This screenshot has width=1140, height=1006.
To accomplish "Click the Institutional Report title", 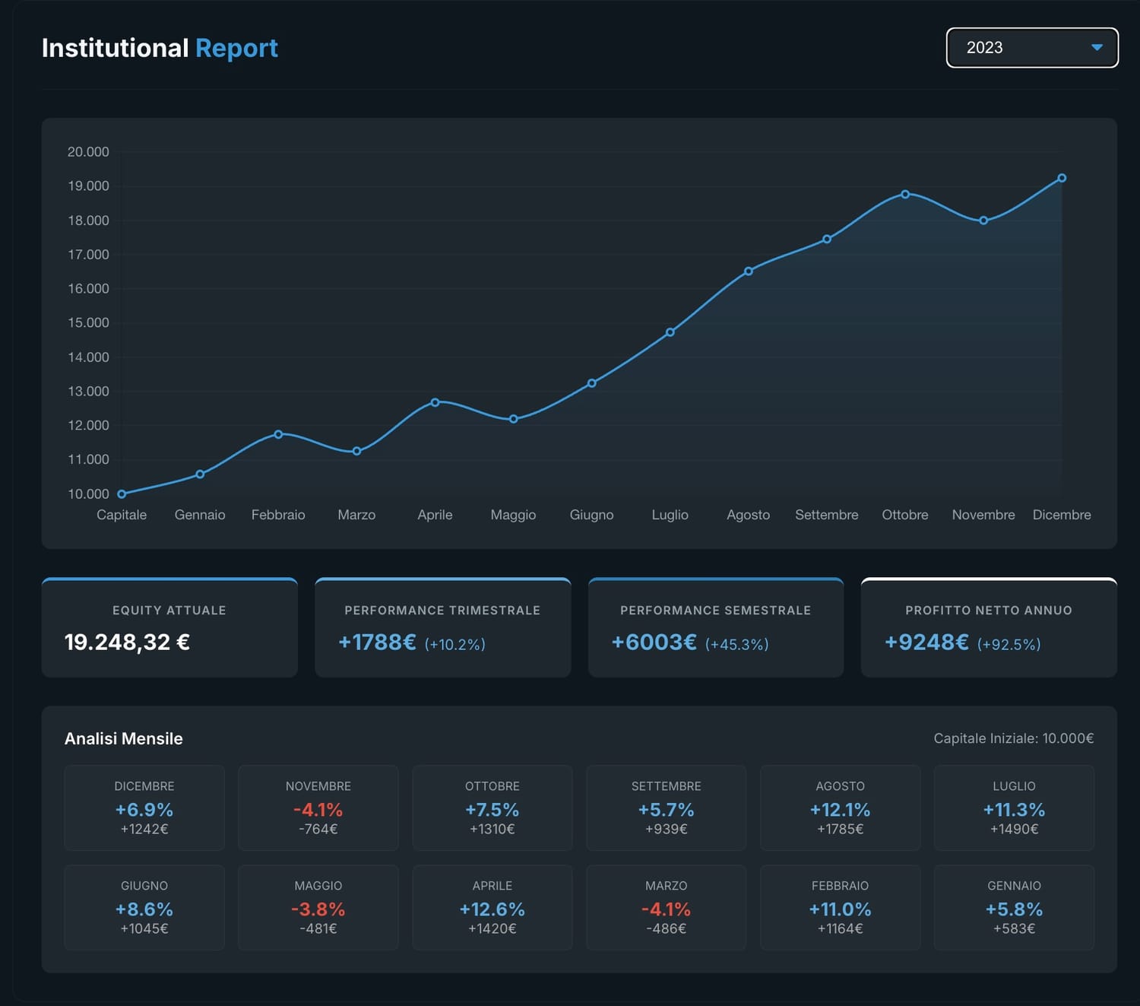I will tap(160, 47).
